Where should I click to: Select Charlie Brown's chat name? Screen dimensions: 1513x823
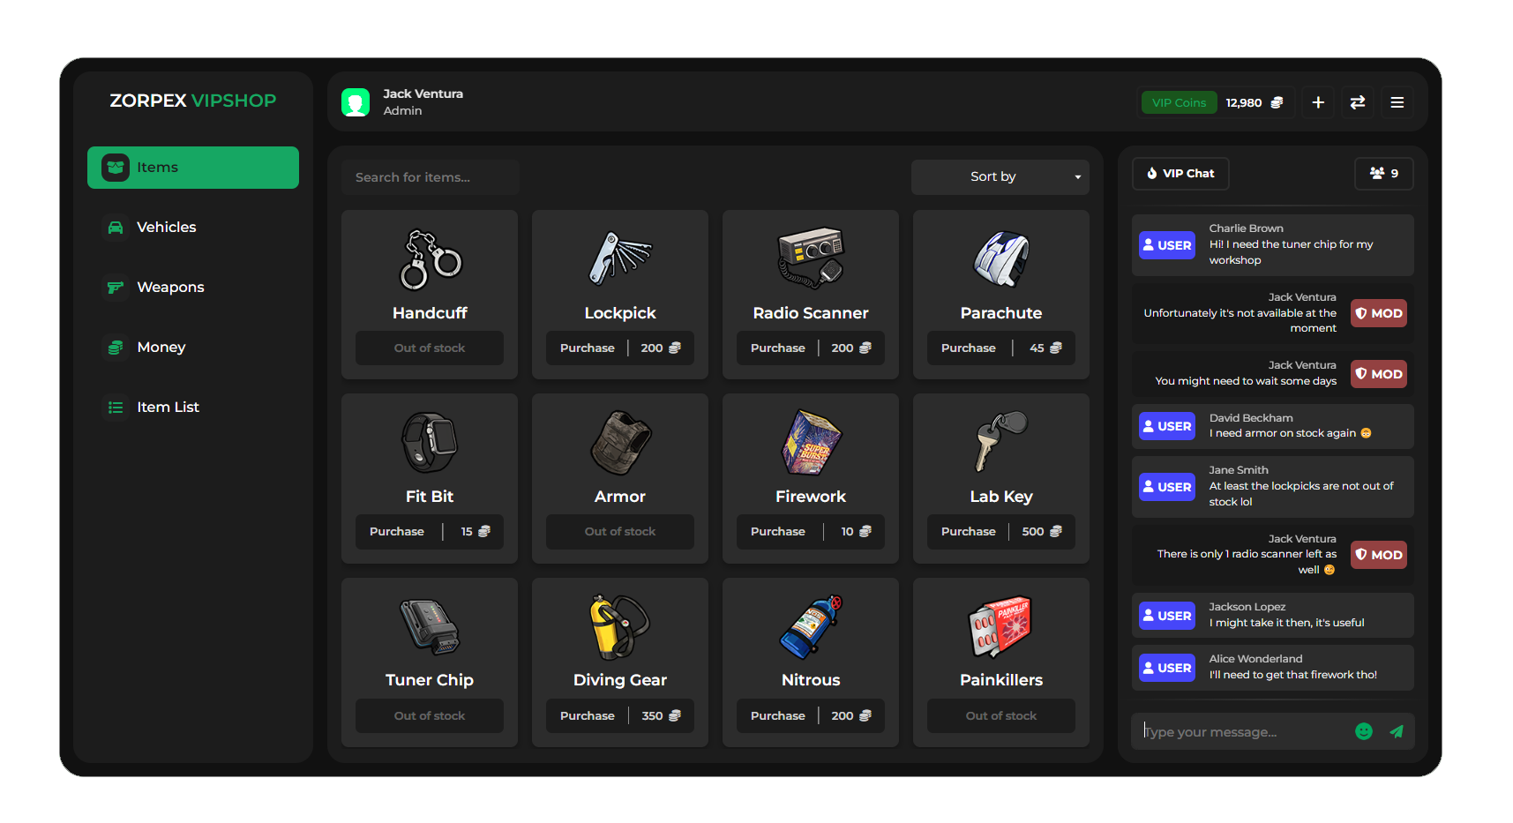pos(1246,228)
